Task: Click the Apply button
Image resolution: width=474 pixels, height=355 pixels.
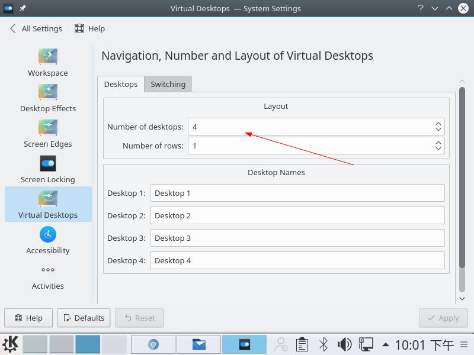Action: coord(443,318)
